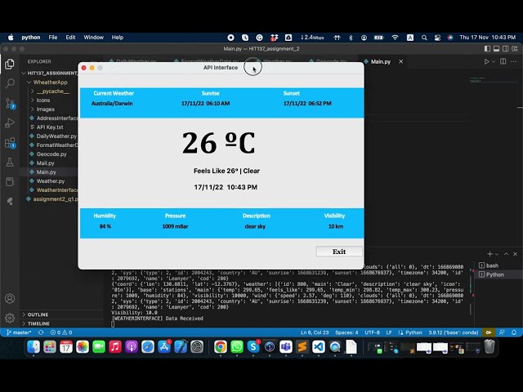Open the Manage gear icon
Screen dimensions: 523x392
click(x=10, y=318)
